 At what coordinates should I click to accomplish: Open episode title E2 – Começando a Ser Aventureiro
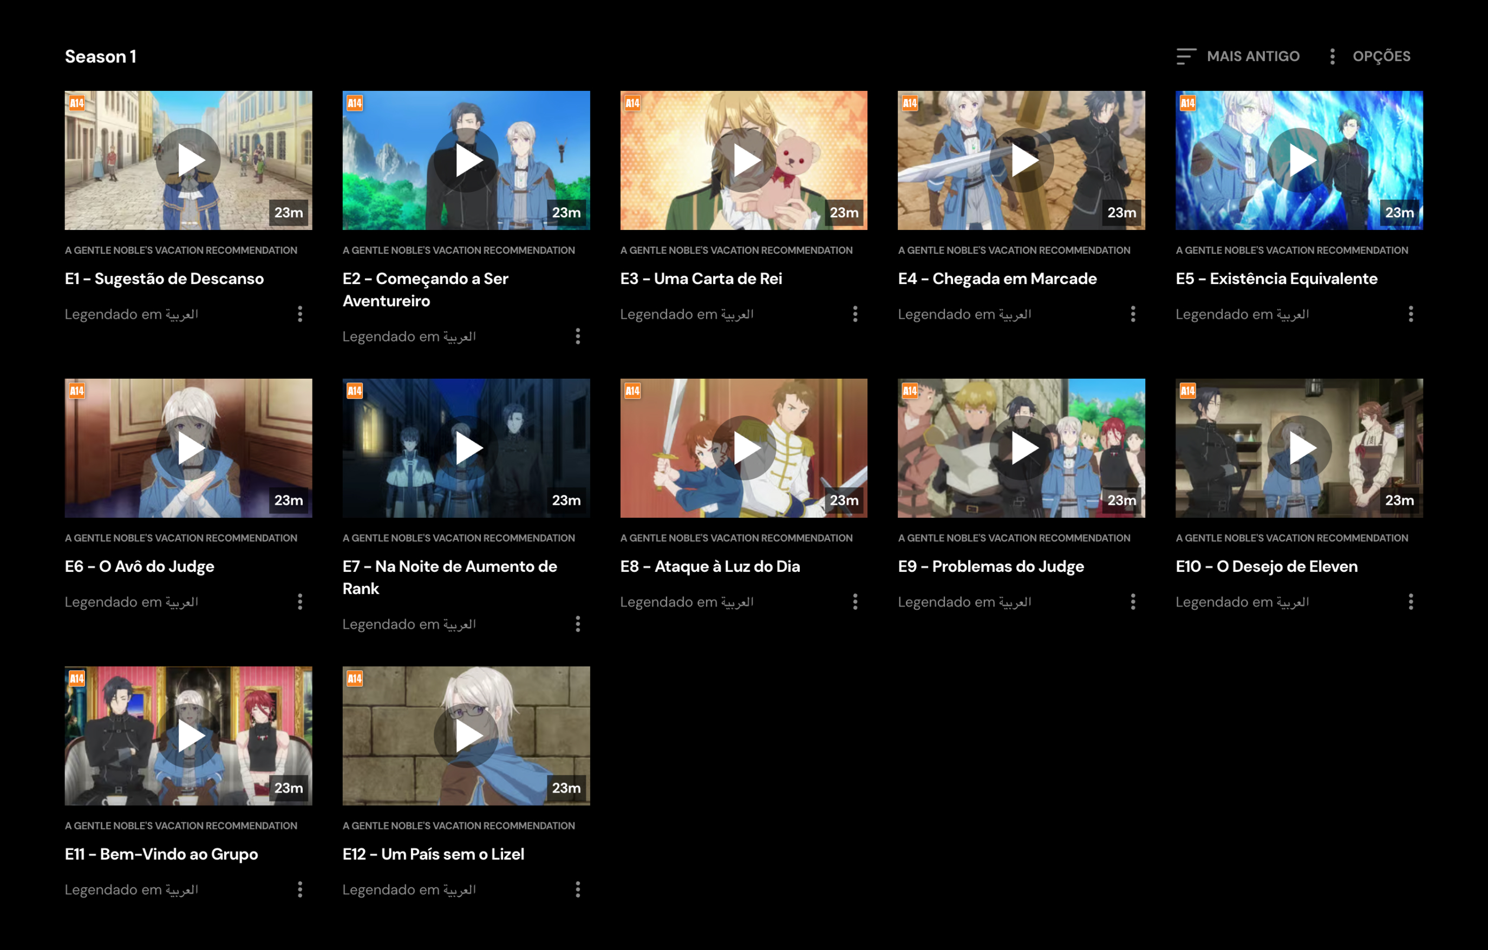(426, 290)
